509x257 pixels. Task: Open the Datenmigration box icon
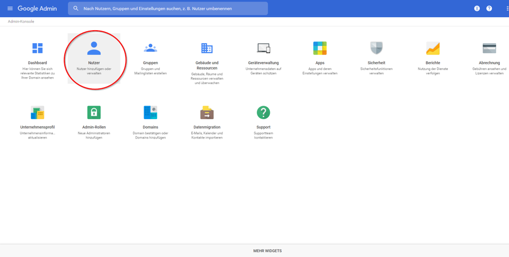[x=207, y=113]
